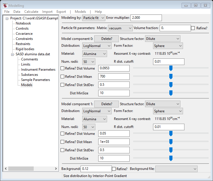Select Restraints in the project tree
The image size is (213, 181).
pyautogui.click(x=23, y=44)
